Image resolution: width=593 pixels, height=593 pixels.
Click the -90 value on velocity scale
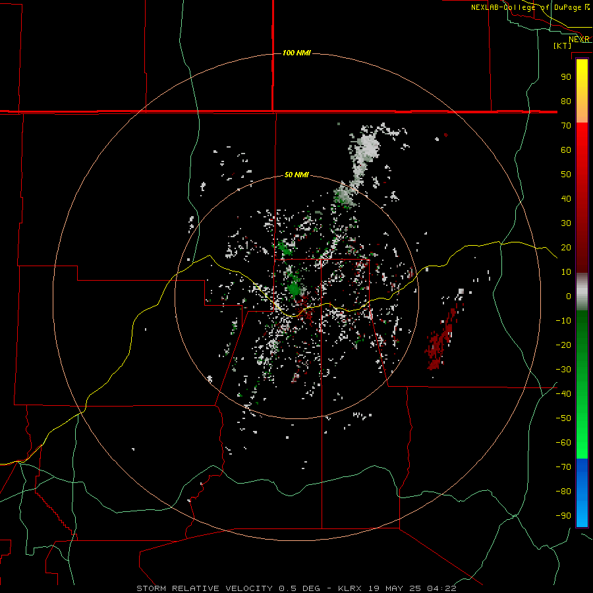point(563,516)
